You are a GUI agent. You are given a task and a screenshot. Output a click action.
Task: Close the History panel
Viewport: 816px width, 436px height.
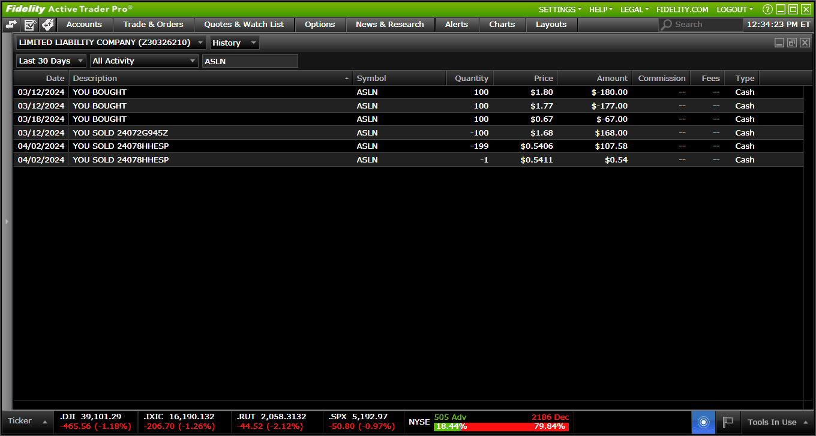coord(805,43)
